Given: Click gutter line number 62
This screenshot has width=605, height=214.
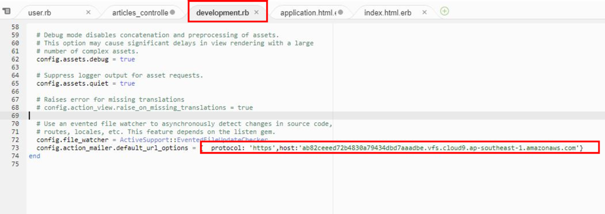Looking at the screenshot, I should (15, 59).
